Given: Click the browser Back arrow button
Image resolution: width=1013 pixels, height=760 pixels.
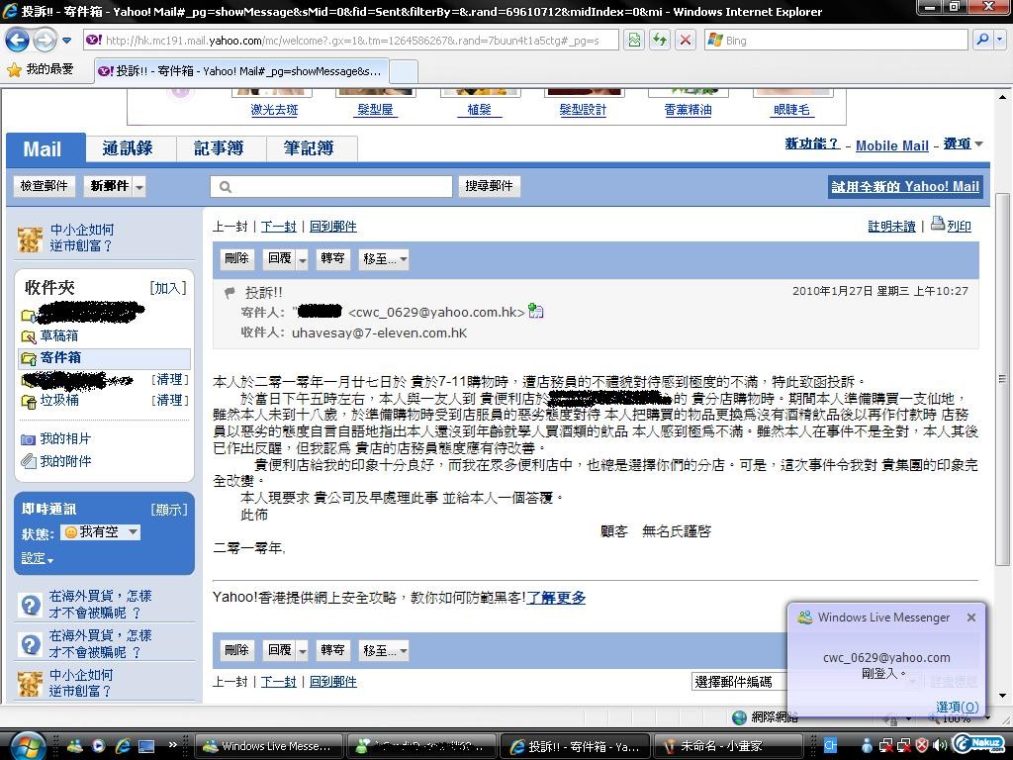Looking at the screenshot, I should coord(18,40).
